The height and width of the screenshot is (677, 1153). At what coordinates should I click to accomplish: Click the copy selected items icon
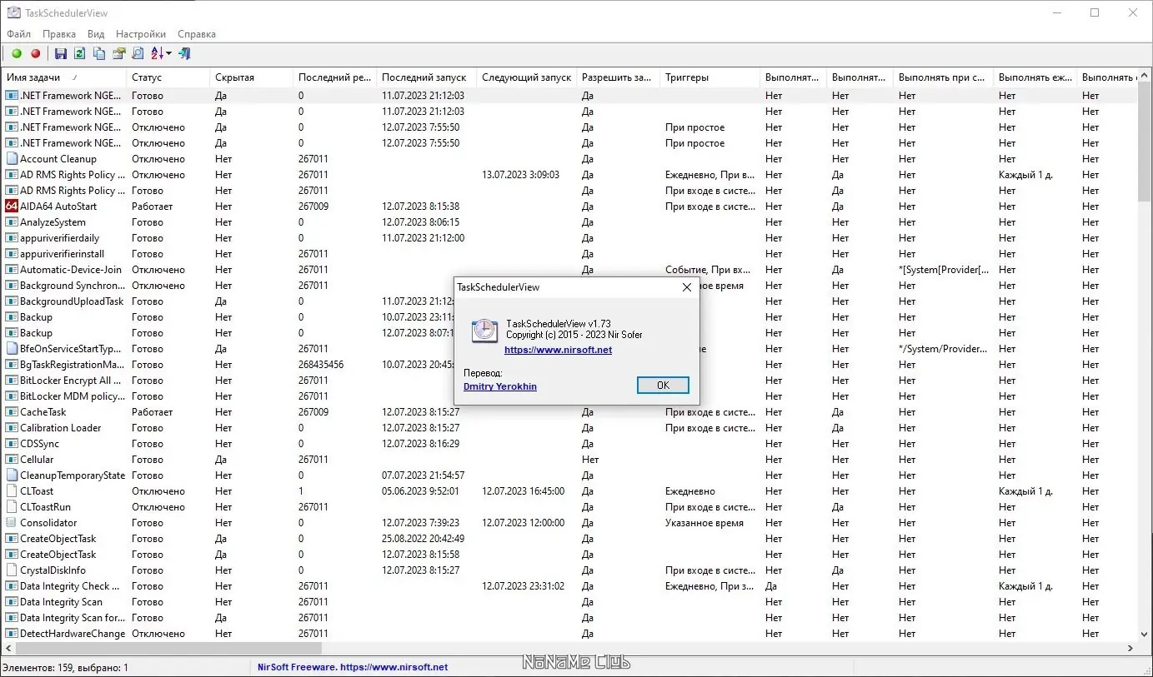[99, 54]
